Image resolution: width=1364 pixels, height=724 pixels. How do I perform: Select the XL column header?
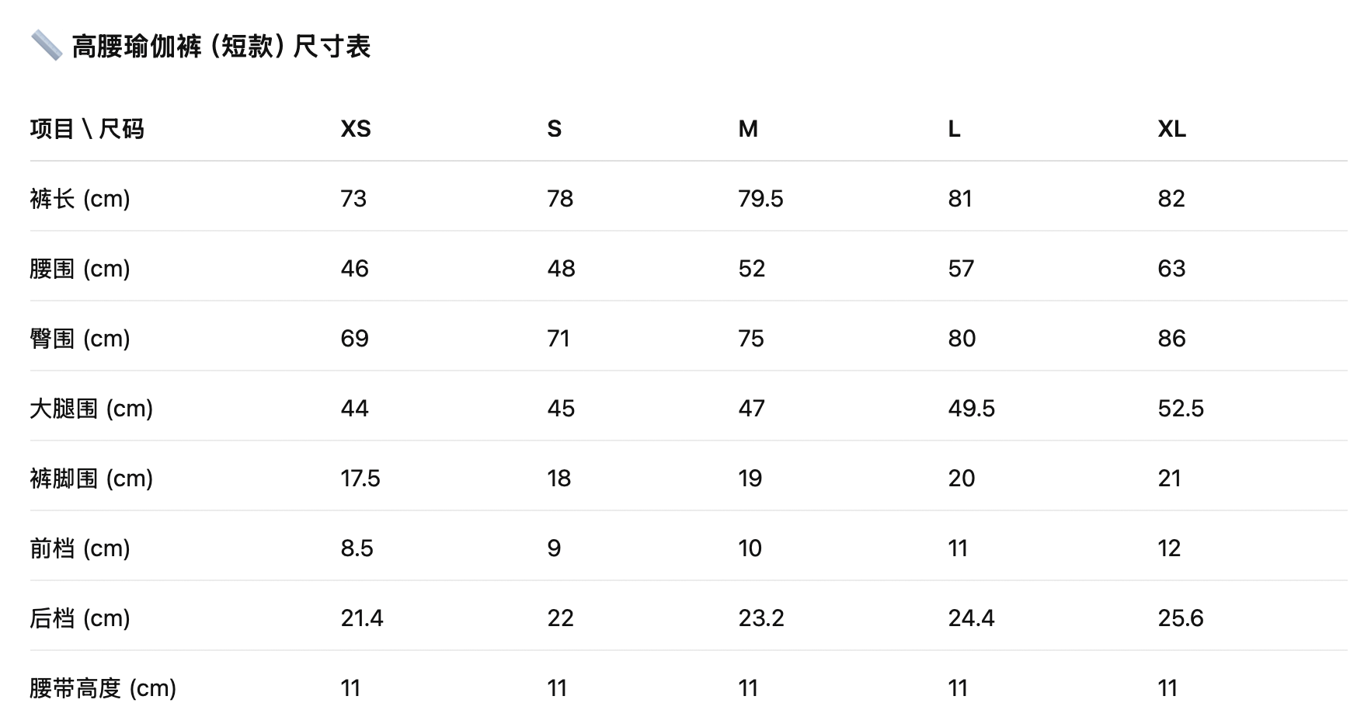pyautogui.click(x=1171, y=129)
